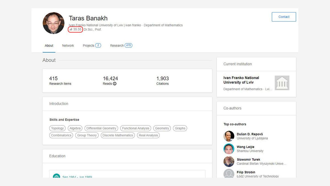Click the 1,903 Citations stat
The image size is (330, 186).
click(163, 80)
